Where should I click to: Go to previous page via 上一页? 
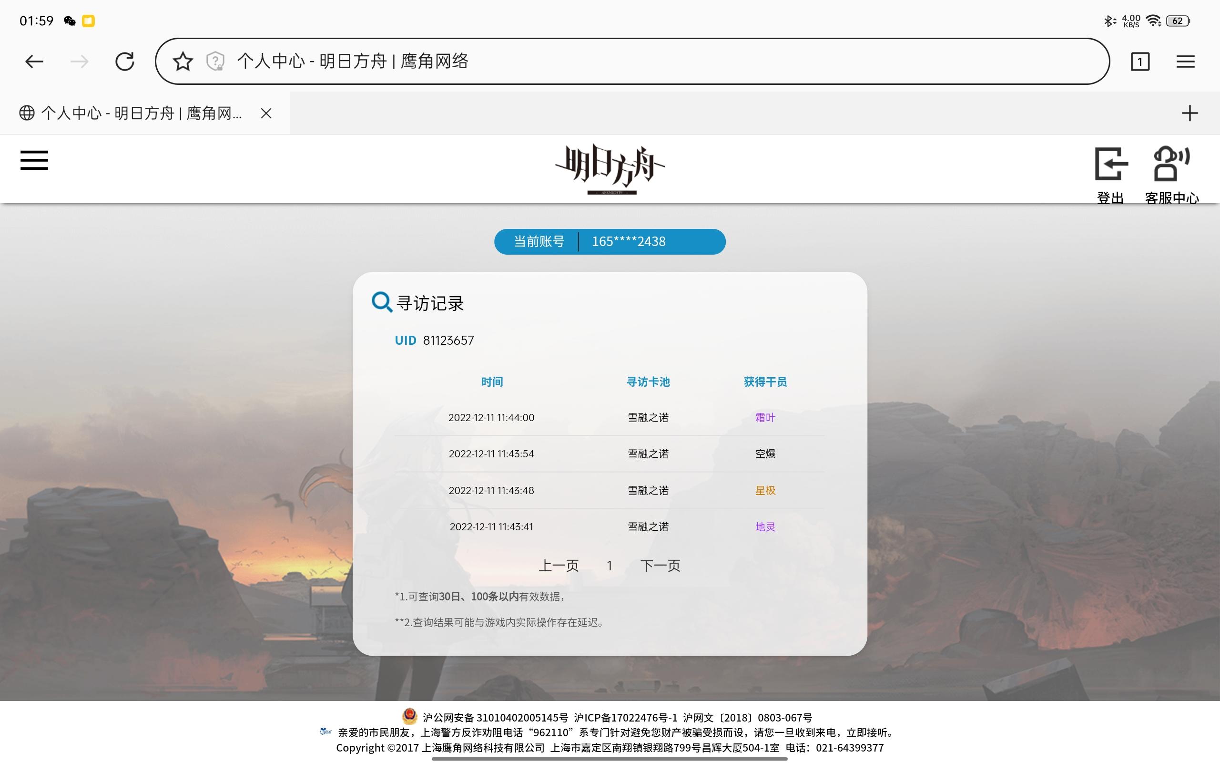tap(559, 566)
